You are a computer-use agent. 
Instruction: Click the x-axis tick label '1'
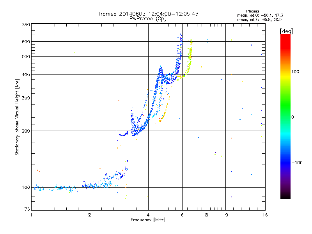pyautogui.click(x=31, y=215)
